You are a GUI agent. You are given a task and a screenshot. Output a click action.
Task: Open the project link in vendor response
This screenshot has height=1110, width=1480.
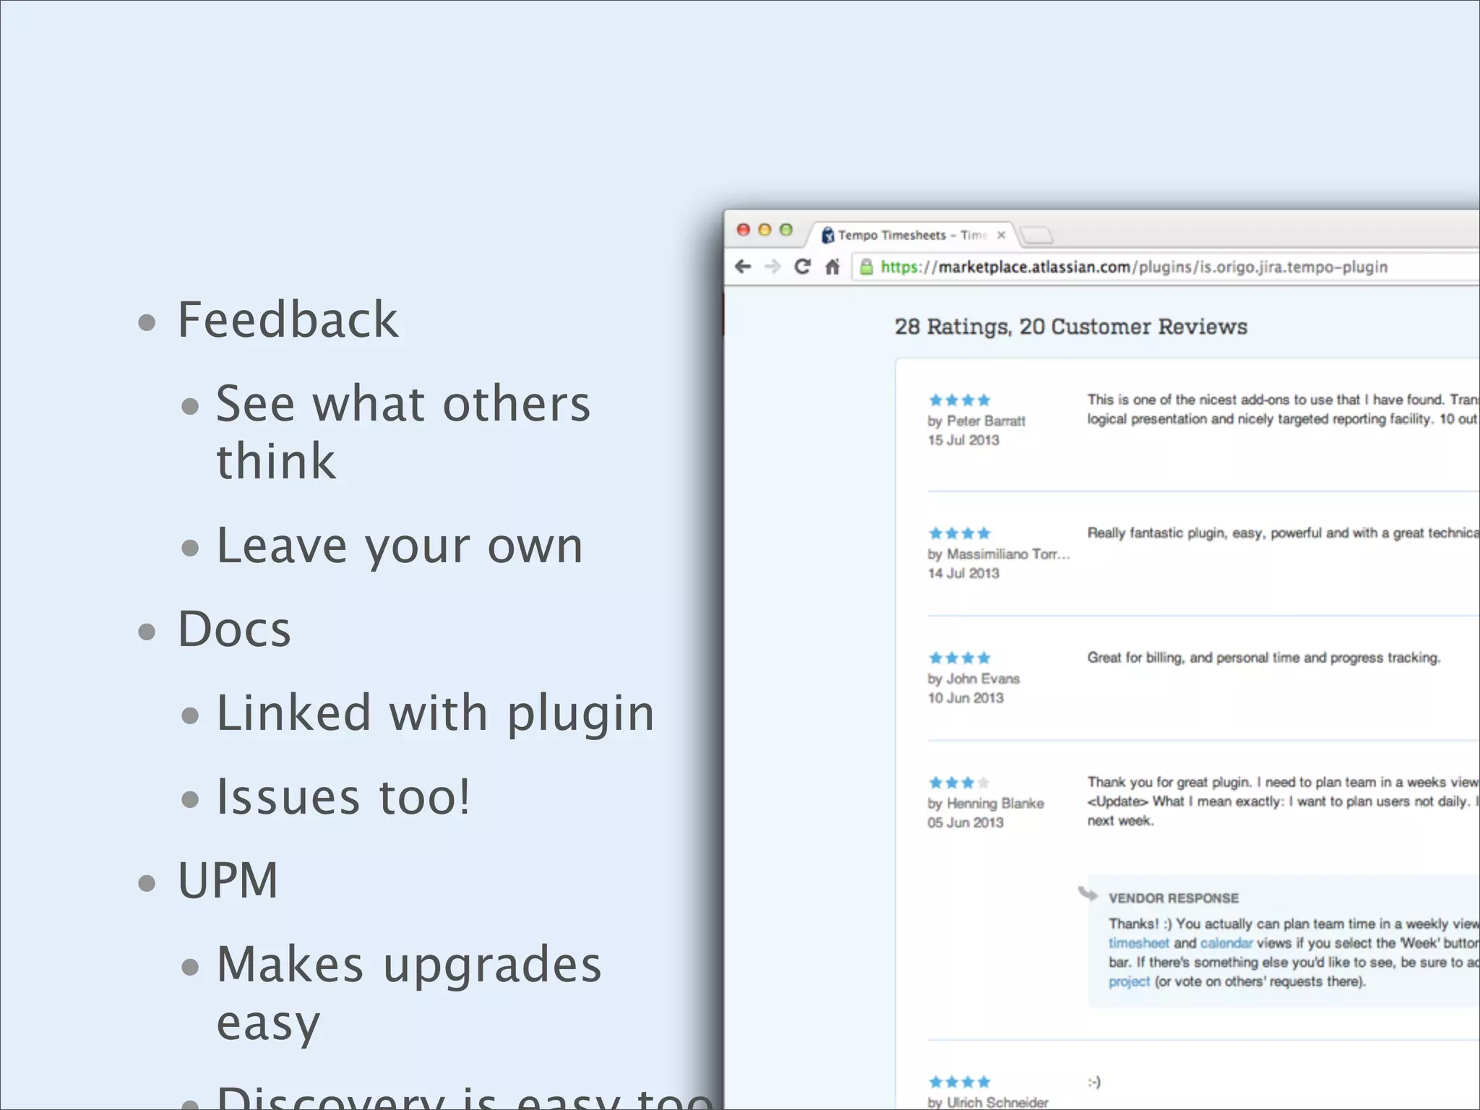point(1129,981)
